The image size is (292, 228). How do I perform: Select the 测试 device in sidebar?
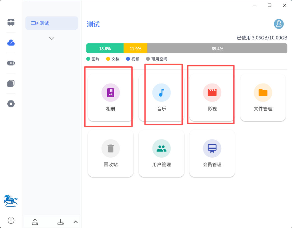point(52,23)
